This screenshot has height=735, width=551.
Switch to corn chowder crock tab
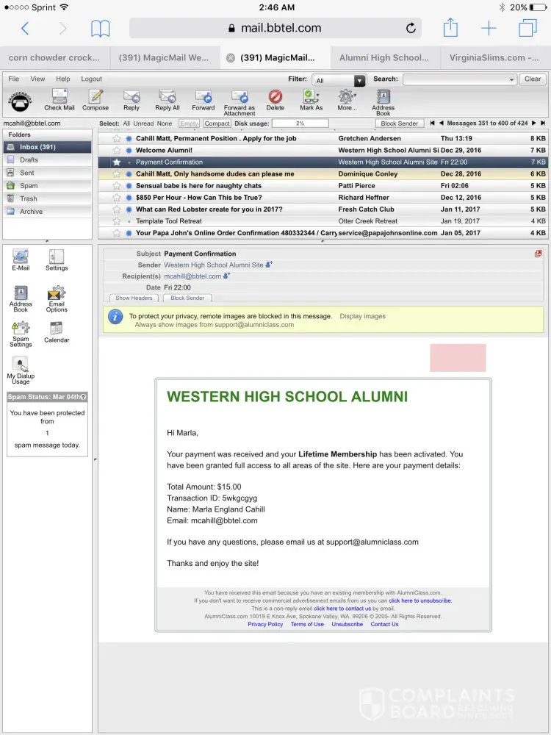pos(55,57)
